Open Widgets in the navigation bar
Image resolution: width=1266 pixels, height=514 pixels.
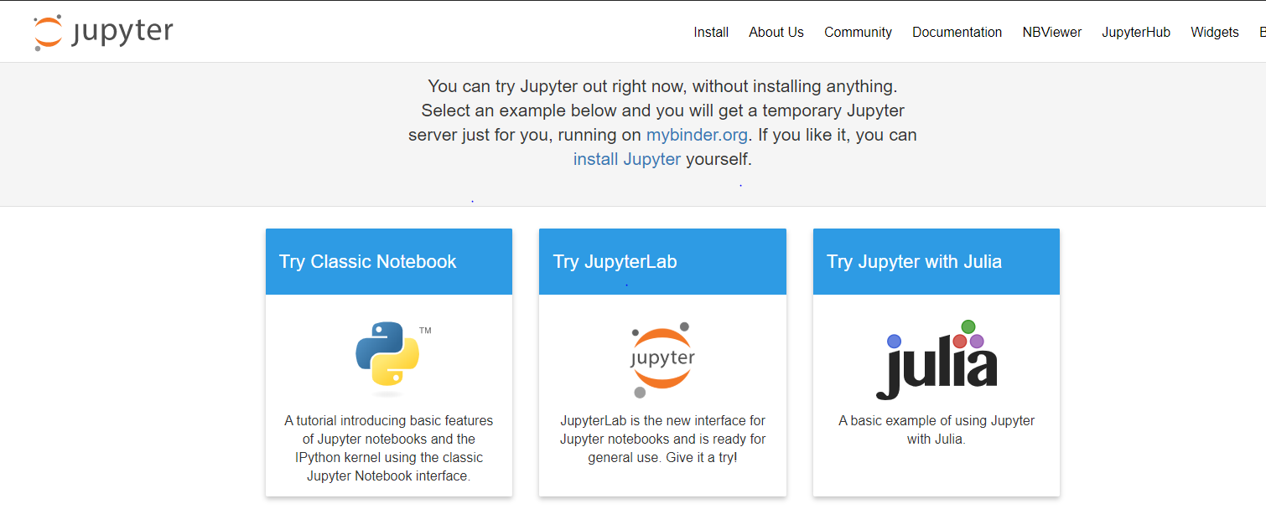[x=1215, y=32]
